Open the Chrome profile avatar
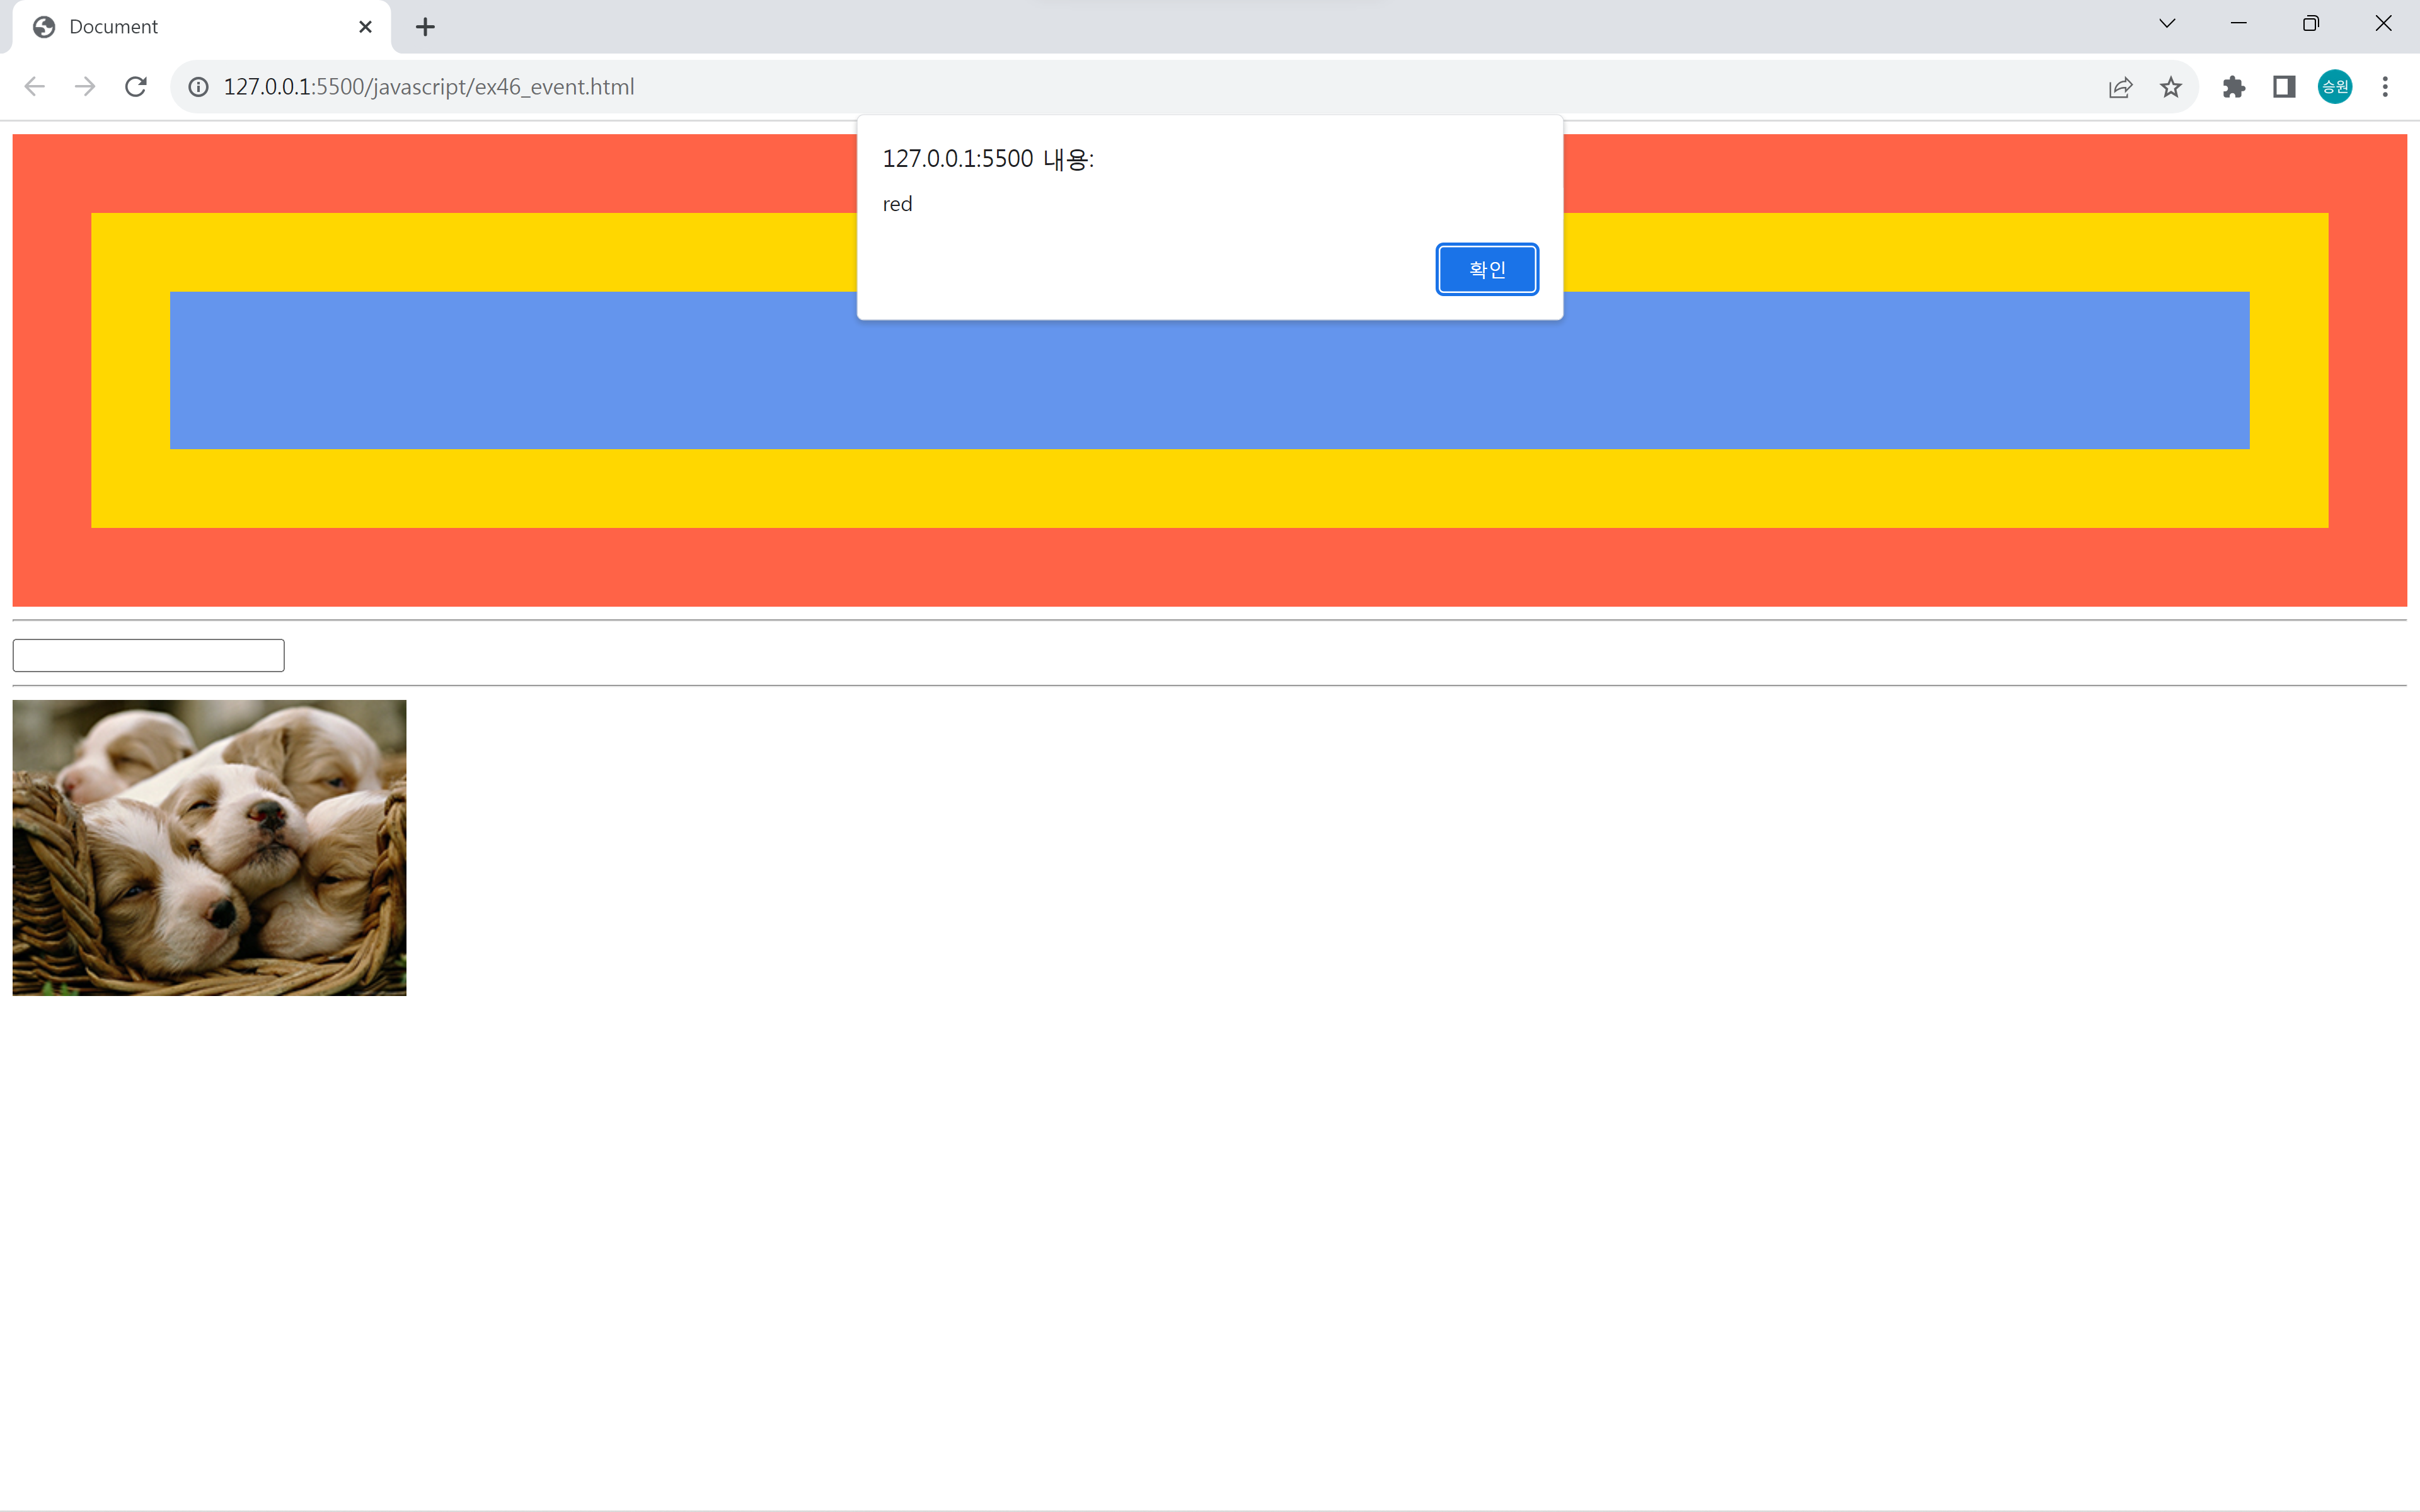Viewport: 2420px width, 1512px height. (2335, 87)
